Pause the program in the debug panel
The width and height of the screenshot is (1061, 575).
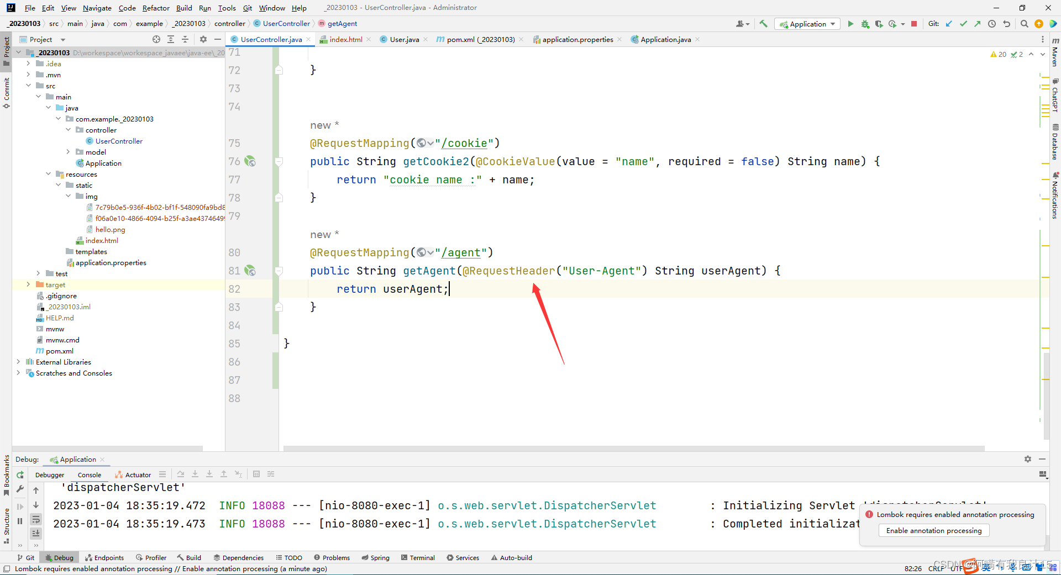(x=20, y=521)
